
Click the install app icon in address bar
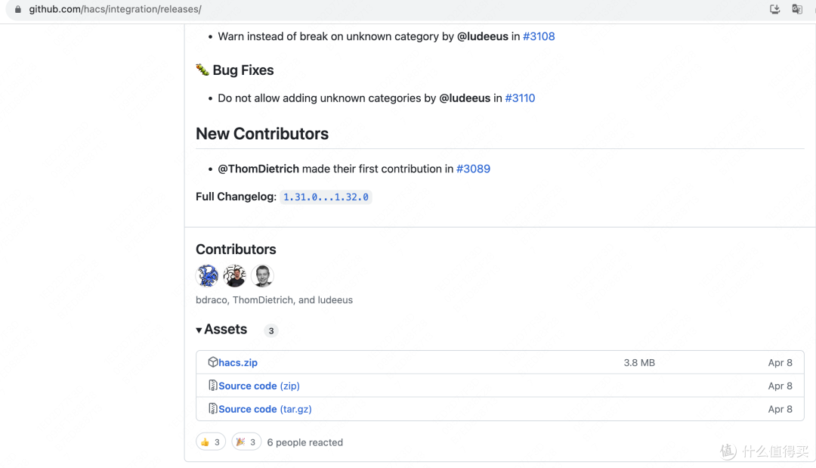pos(775,9)
